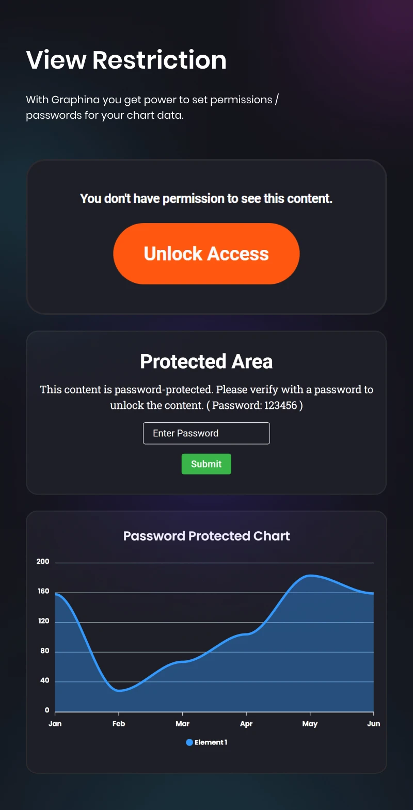
Task: Click the 80 y-axis label
Action: pos(45,651)
